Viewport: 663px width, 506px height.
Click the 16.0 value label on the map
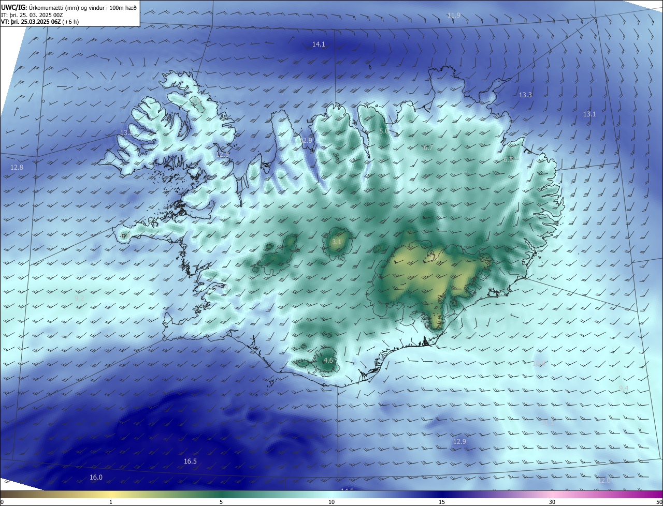(x=96, y=477)
